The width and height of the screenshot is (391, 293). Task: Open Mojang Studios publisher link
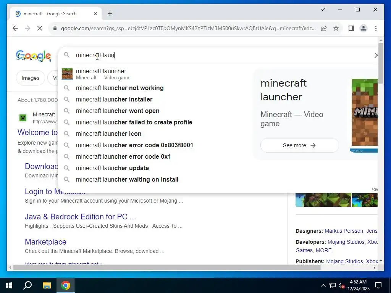(345, 261)
